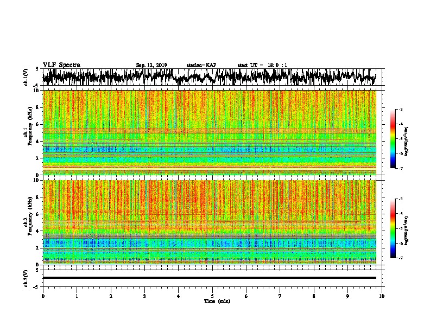Click the ch.2 spectrogram "4" kHz tick label
Viewport: 430px width, 332px height.
[x=38, y=231]
